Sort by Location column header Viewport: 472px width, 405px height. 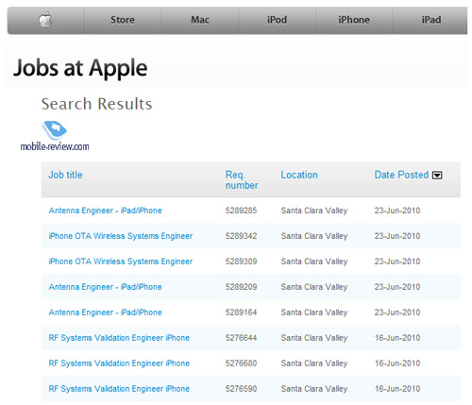299,175
